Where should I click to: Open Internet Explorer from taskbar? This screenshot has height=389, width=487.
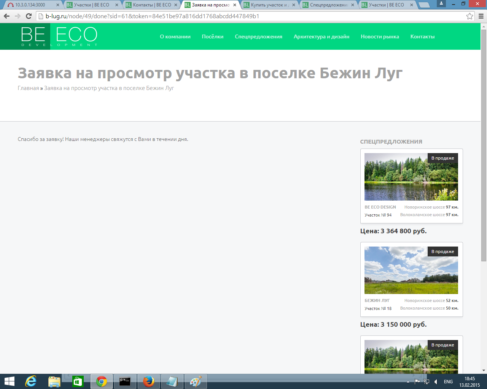(30, 381)
